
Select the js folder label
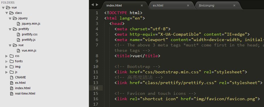click(x=16, y=72)
